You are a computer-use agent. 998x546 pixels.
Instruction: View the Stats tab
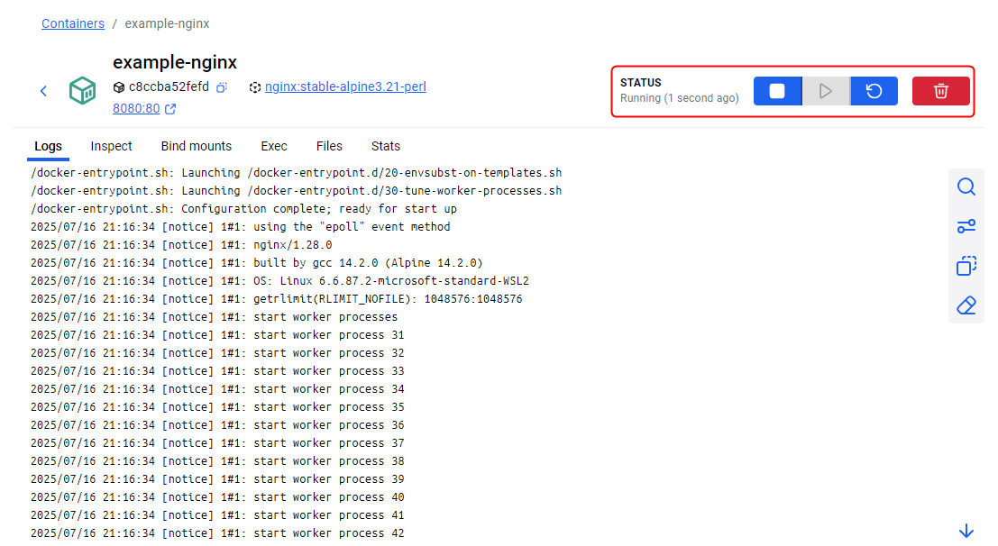point(386,146)
